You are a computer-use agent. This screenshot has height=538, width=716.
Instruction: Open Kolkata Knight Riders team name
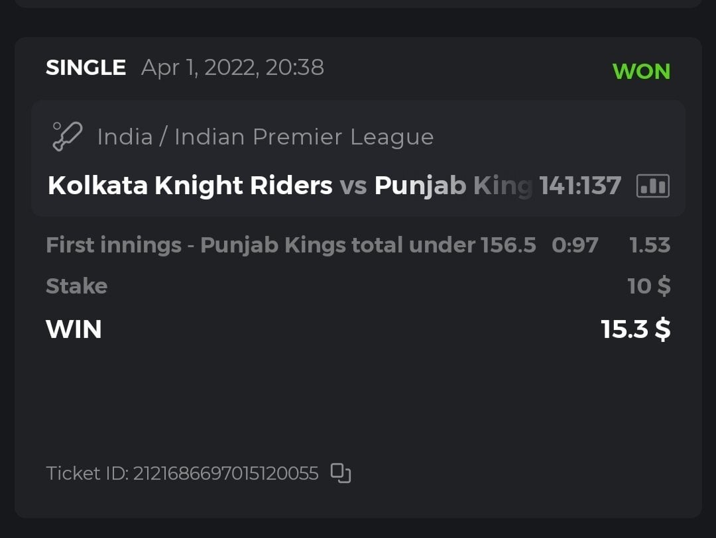click(x=190, y=186)
